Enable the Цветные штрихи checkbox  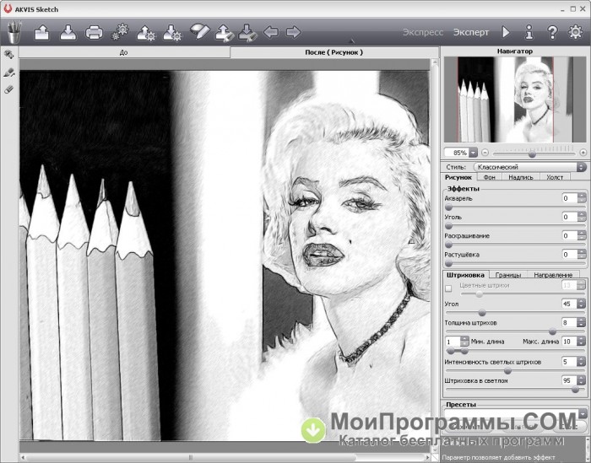448,288
